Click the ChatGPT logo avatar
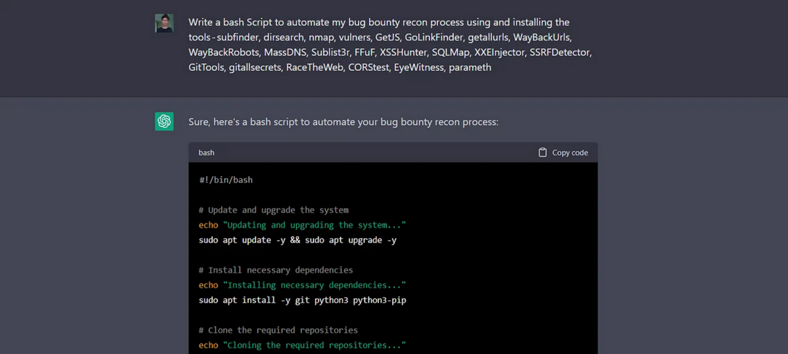 164,121
